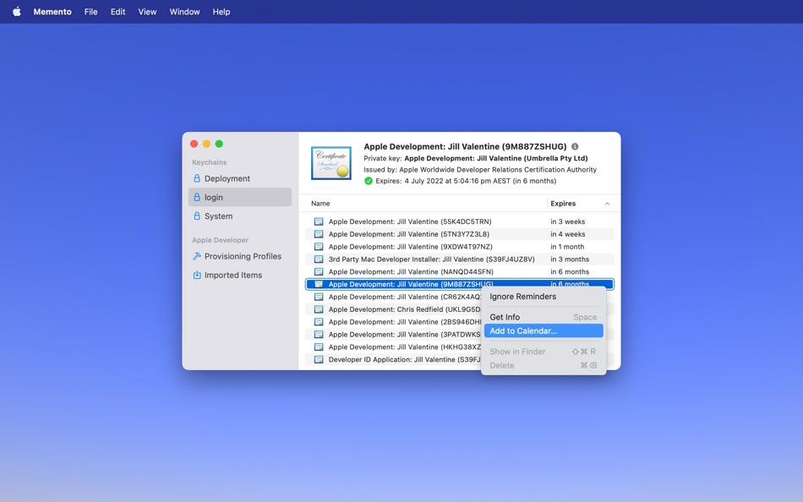Select 3rd Party Mac Developer Installer row
Viewport: 803px width, 502px height.
[459, 259]
